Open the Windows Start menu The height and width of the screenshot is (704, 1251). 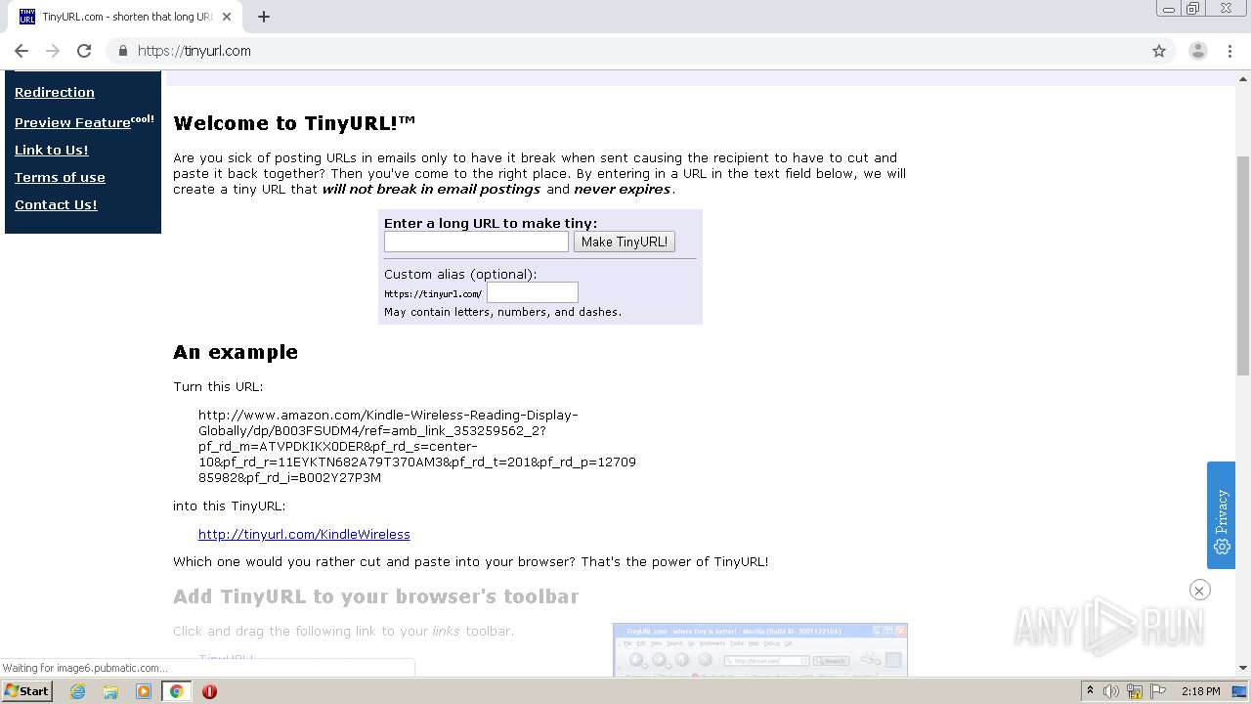[x=26, y=690]
